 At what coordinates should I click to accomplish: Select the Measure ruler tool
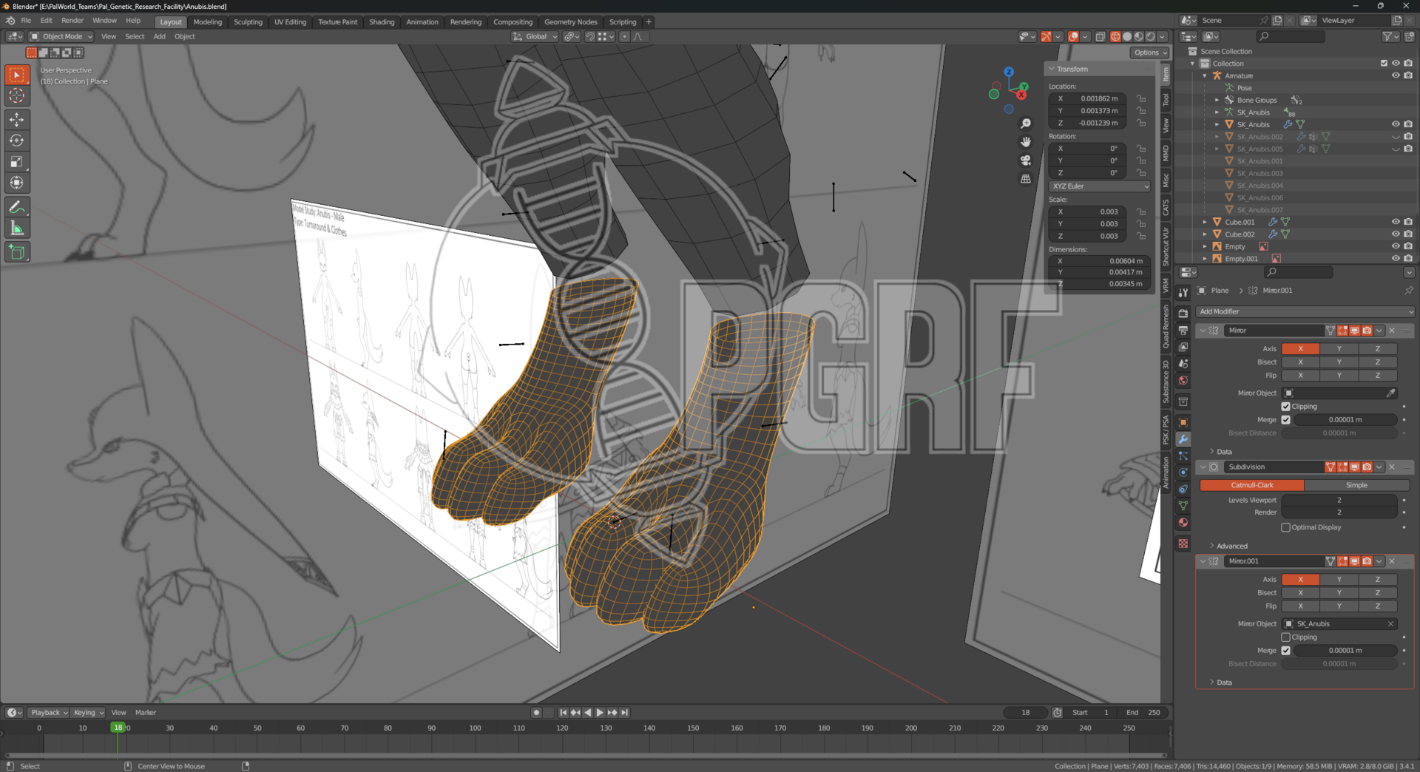click(17, 228)
